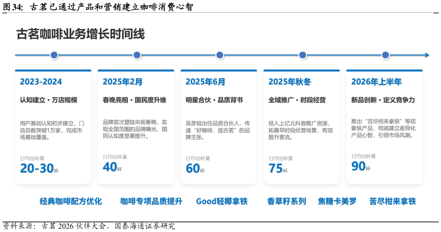Screen dimensions: 441x232
Task: Click the subtitle 春晚亮相・国民度升维
Action: click(135, 100)
